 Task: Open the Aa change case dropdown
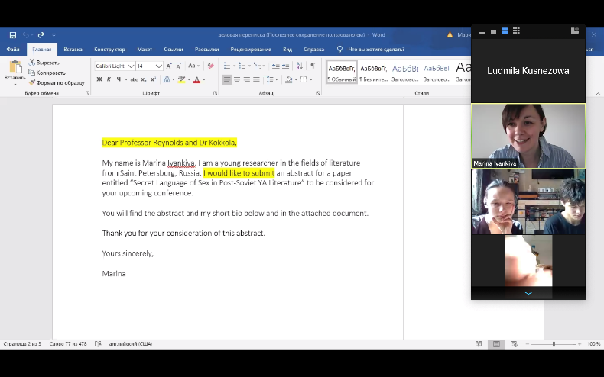tap(193, 66)
